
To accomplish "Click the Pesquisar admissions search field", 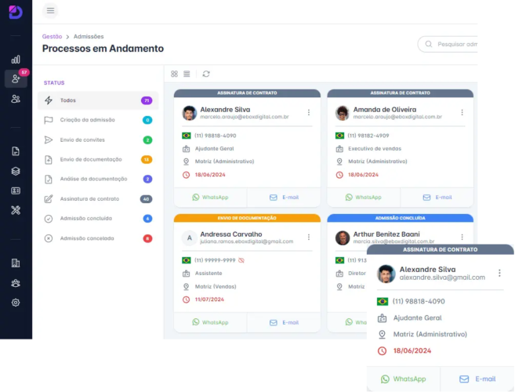I will click(x=459, y=45).
